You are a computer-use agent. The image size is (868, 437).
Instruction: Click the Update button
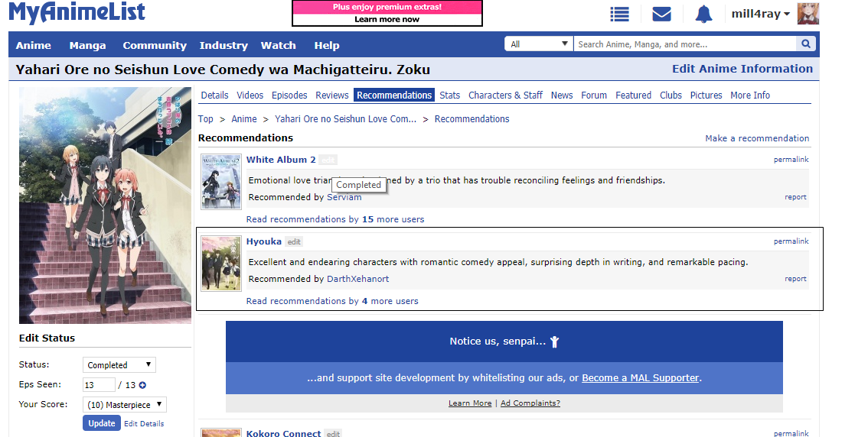102,423
